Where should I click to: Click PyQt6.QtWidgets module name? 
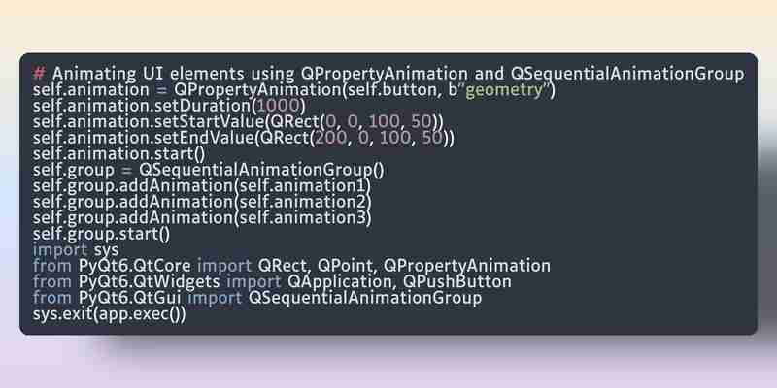[150, 281]
